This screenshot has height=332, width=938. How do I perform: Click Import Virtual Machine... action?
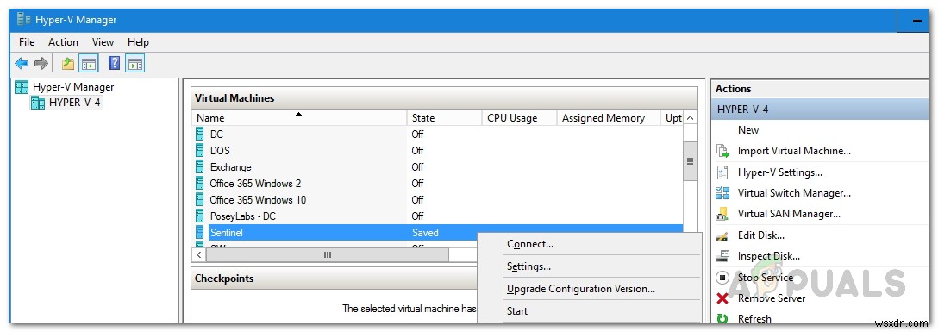point(794,152)
